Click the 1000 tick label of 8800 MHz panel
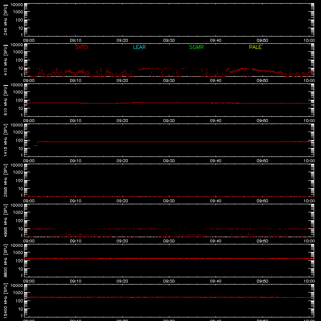Image resolution: width=321 pixels, height=321 pixels. click(18, 253)
